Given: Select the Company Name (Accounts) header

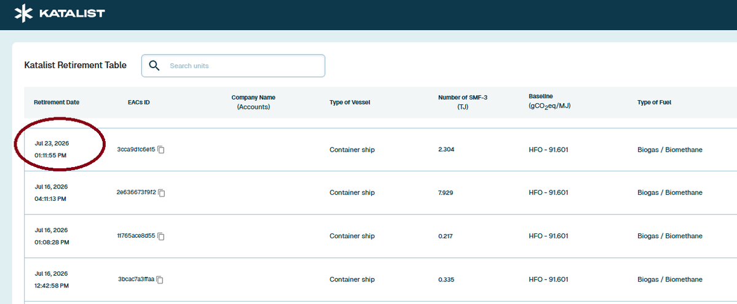Looking at the screenshot, I should tap(253, 102).
